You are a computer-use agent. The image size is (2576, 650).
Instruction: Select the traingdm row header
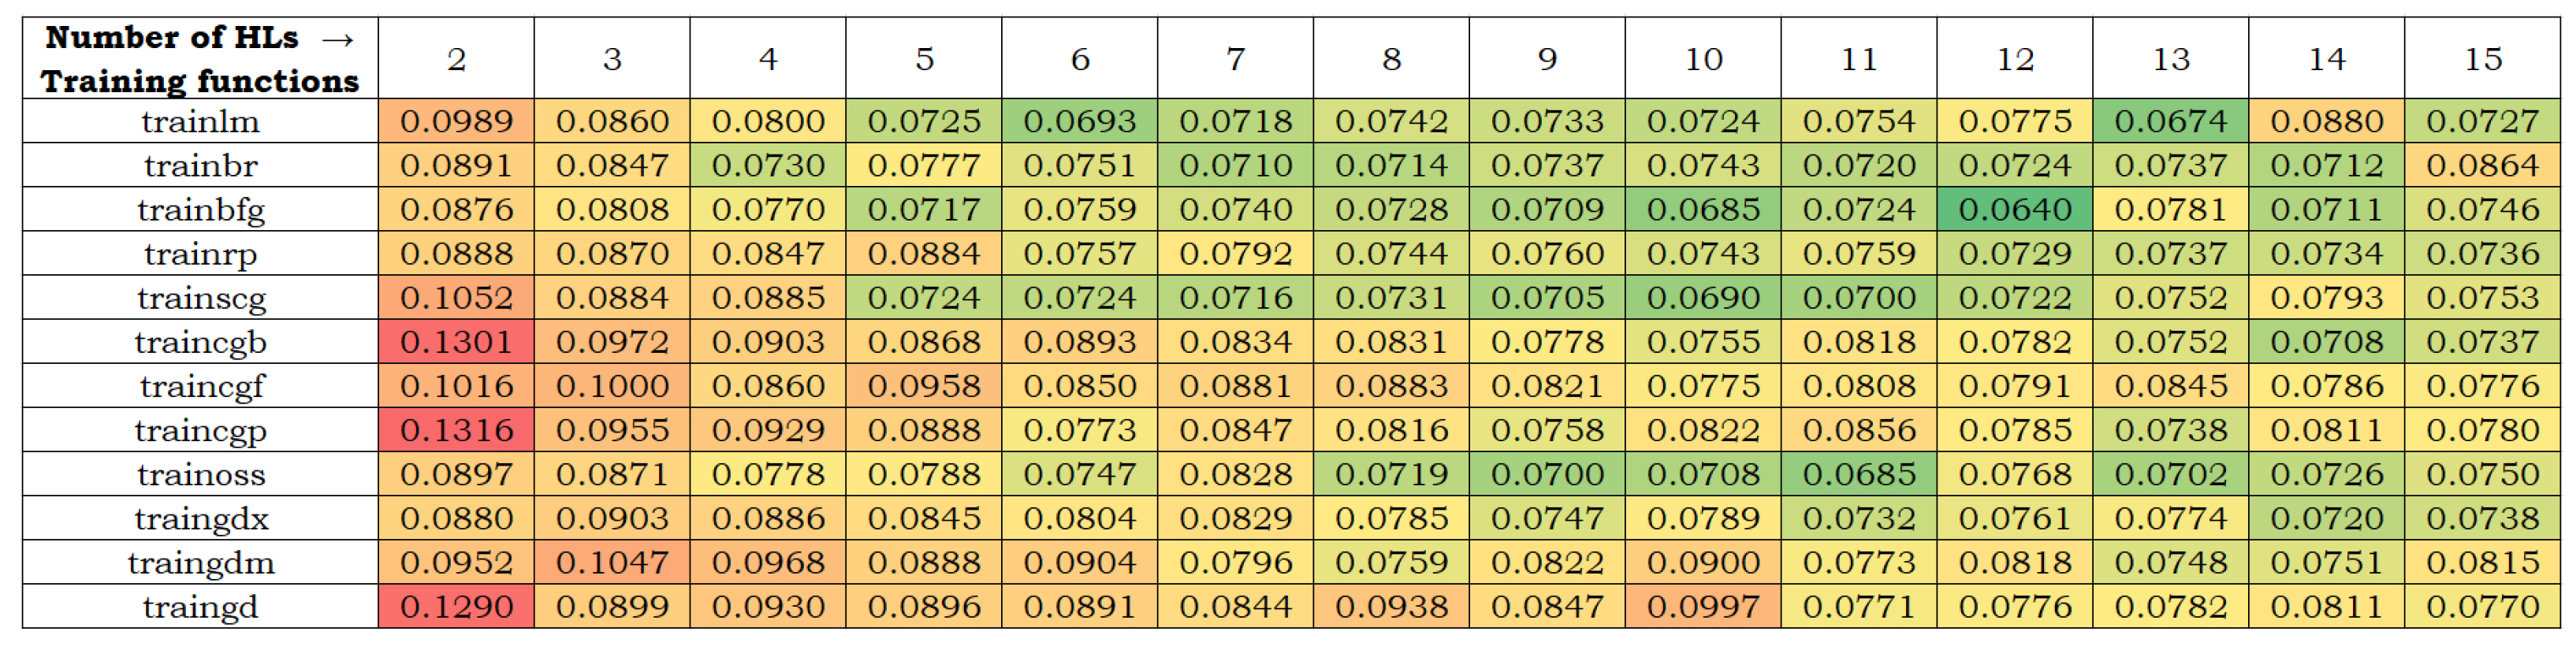(200, 563)
